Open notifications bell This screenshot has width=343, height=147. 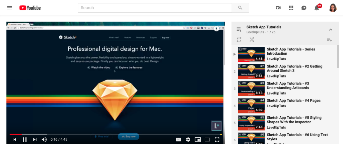coord(317,8)
